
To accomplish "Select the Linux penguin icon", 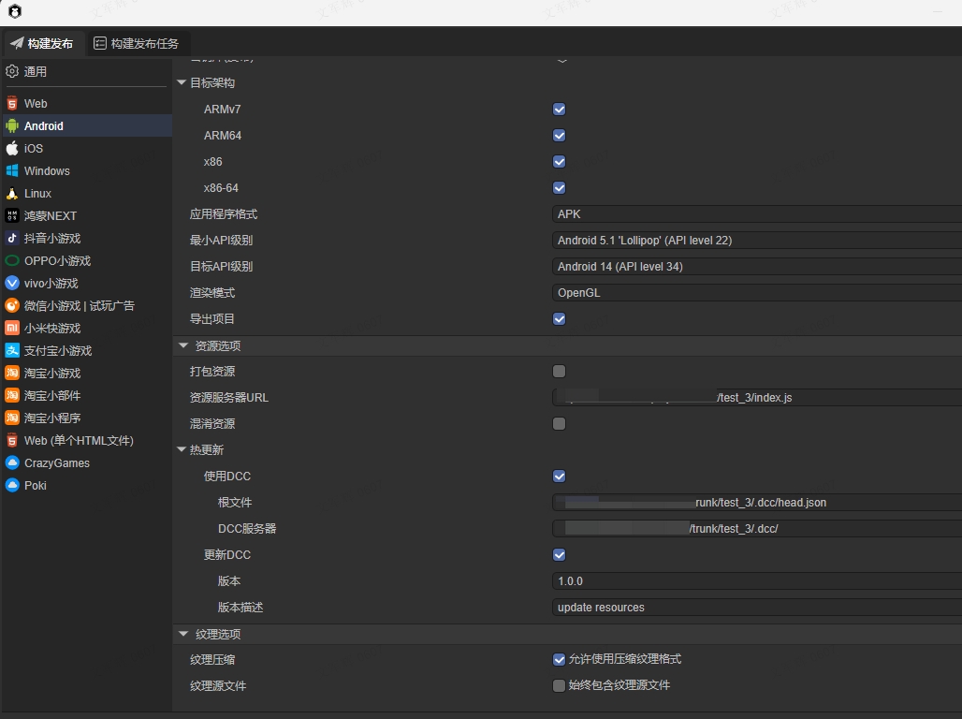I will (x=12, y=193).
